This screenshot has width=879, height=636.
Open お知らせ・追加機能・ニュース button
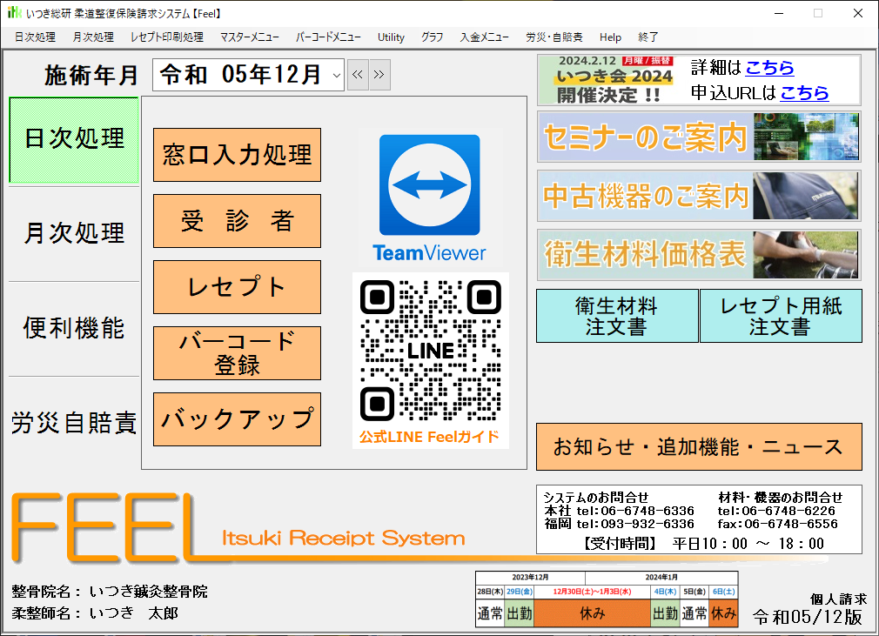coord(698,447)
